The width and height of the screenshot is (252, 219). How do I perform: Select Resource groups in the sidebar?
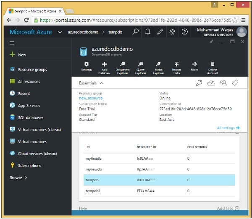pos(32,70)
